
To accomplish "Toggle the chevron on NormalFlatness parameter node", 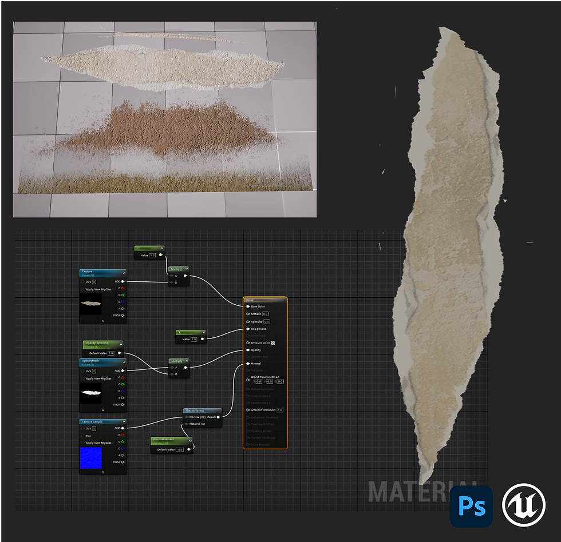I will click(190, 441).
